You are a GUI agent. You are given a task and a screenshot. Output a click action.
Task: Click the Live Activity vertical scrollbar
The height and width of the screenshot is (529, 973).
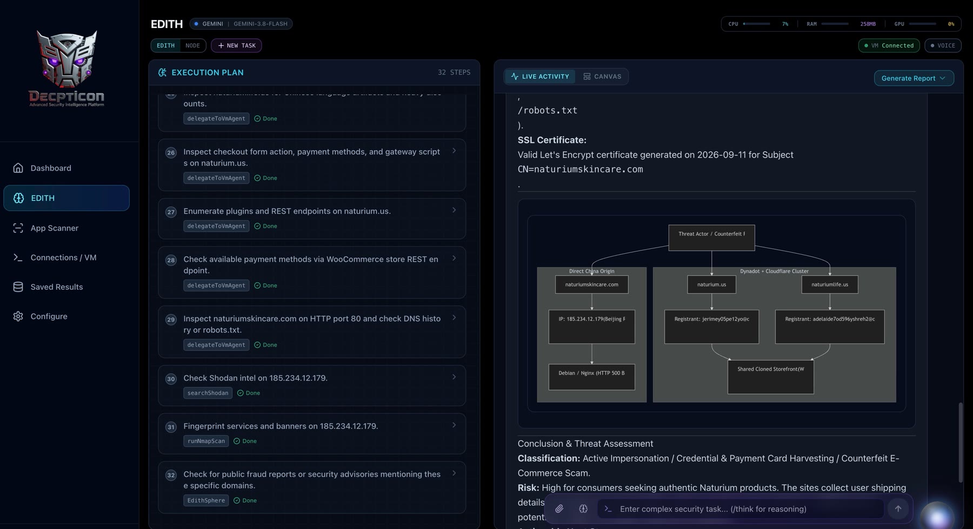961,442
